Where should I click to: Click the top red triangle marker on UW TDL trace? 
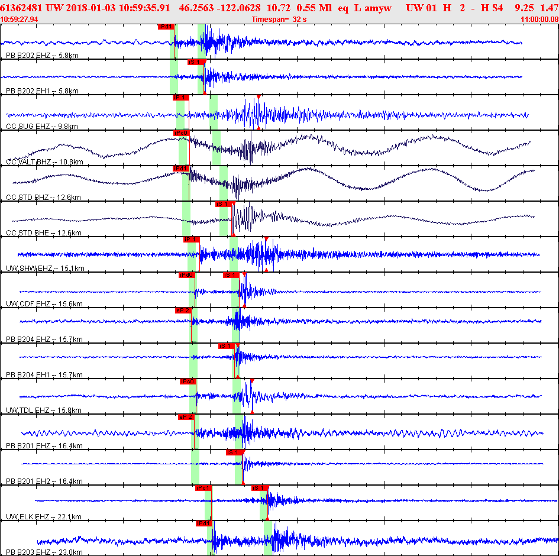[252, 381]
